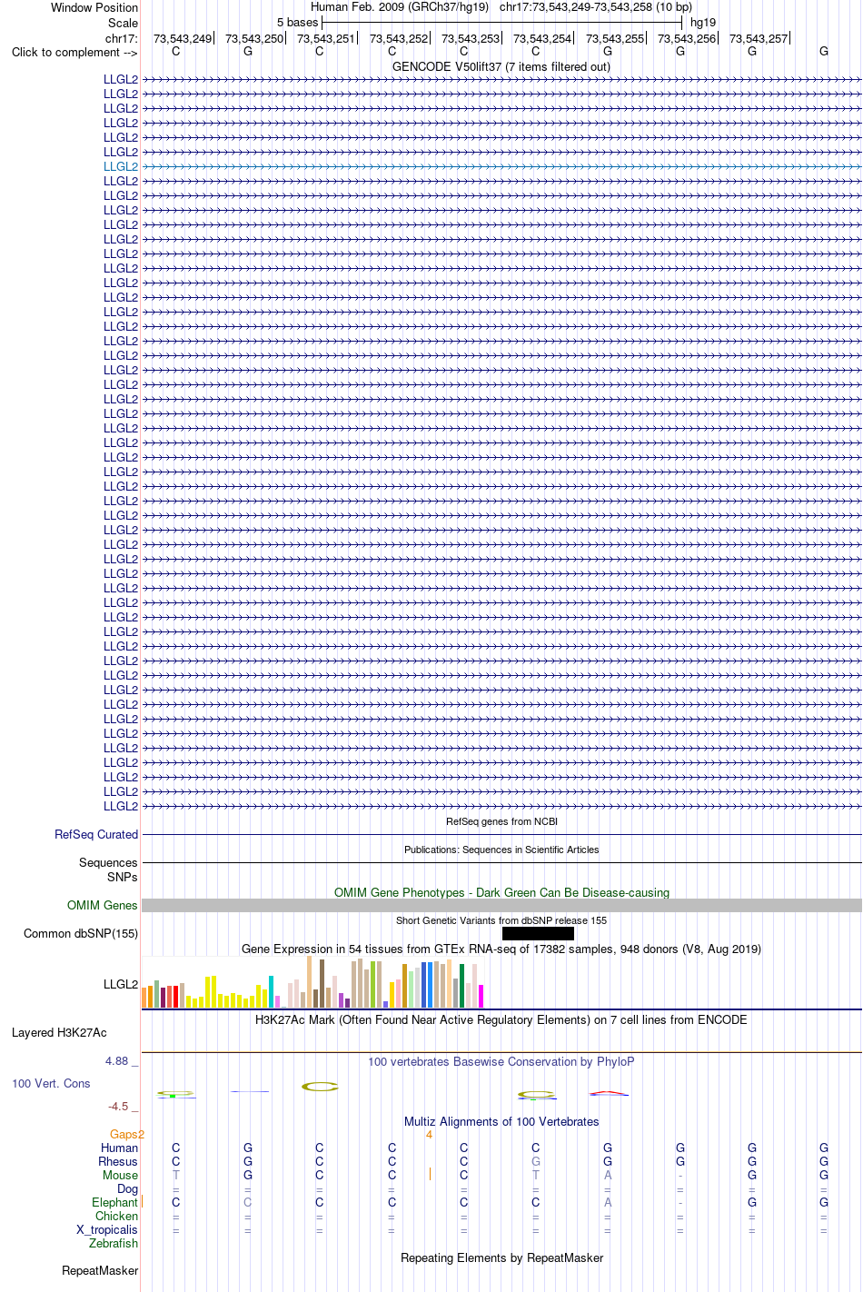Click the -4.5 PhyloP minimum value
Image resolution: width=863 pixels, height=1292 pixels.
click(x=119, y=1106)
